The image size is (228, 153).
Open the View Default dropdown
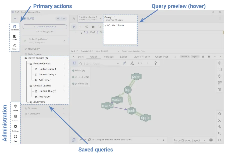(110, 51)
